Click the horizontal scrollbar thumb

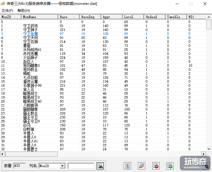tap(31, 154)
